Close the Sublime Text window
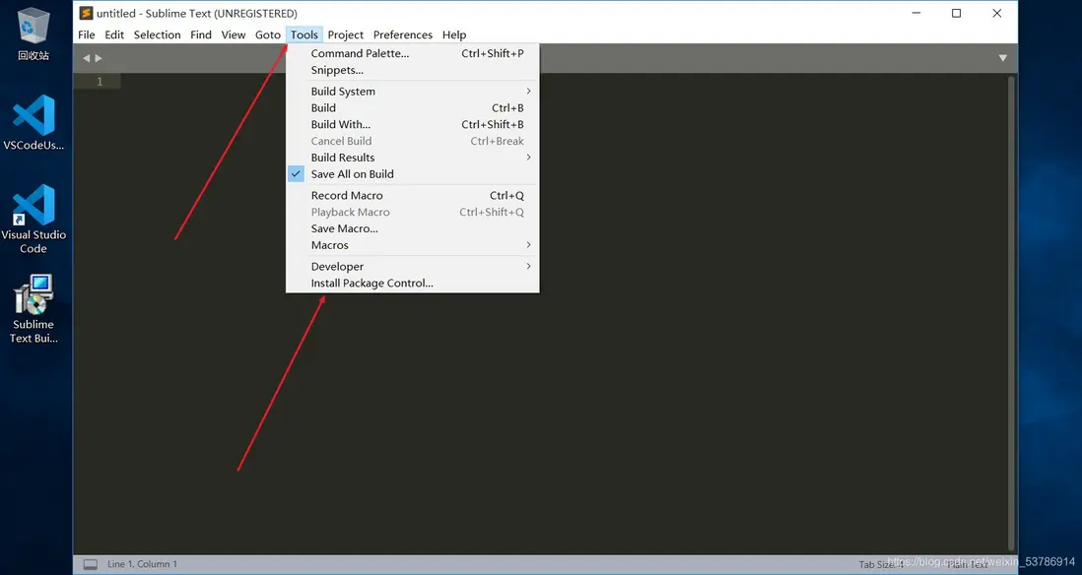The height and width of the screenshot is (575, 1082). tap(997, 13)
